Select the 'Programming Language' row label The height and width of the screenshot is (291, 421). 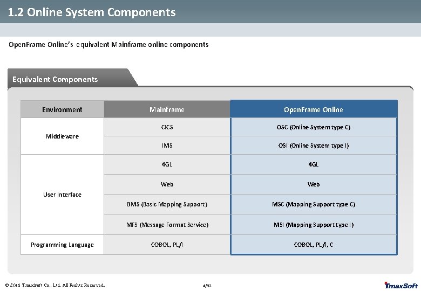(x=62, y=245)
